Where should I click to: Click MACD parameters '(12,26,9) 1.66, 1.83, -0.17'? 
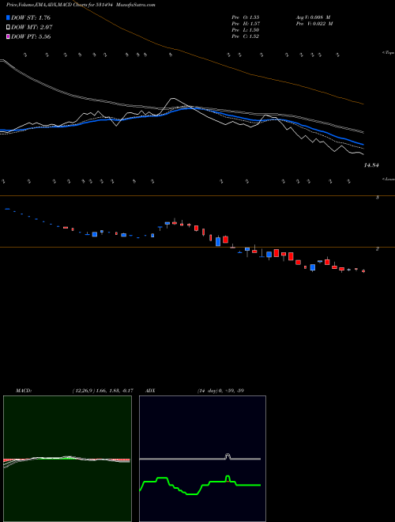tap(102, 391)
